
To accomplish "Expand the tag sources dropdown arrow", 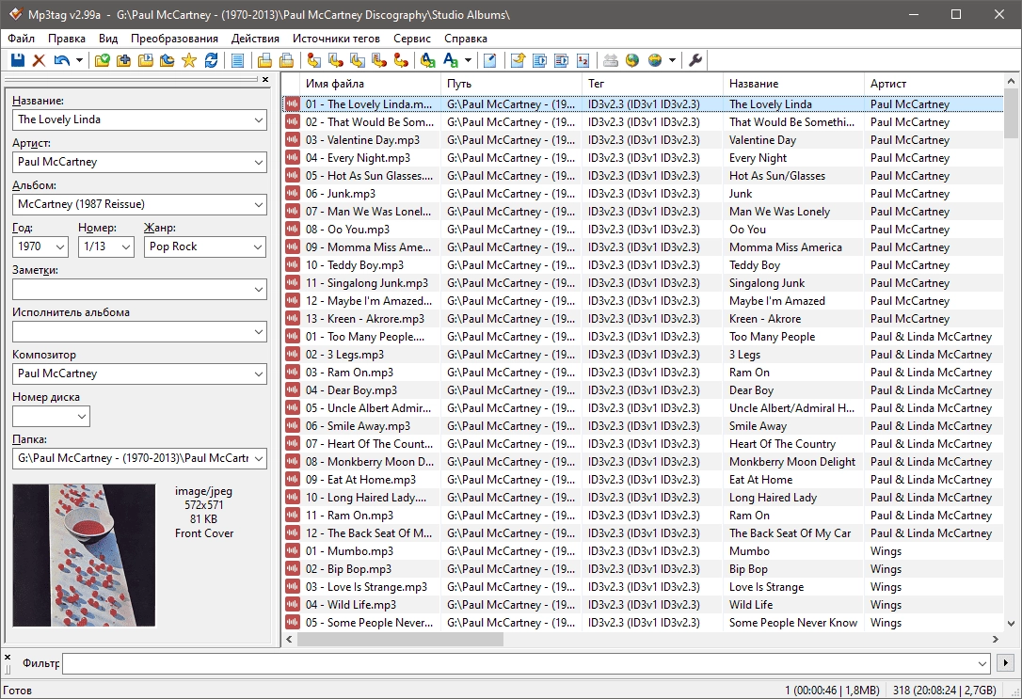I will pyautogui.click(x=672, y=60).
